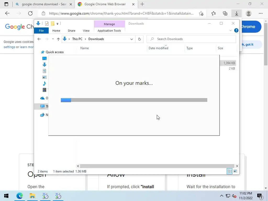
Task: Open Desktop icon in Quick access
Action: coord(44,58)
